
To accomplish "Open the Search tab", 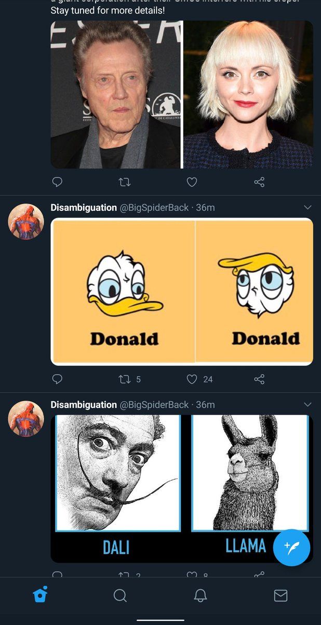I will tap(120, 595).
